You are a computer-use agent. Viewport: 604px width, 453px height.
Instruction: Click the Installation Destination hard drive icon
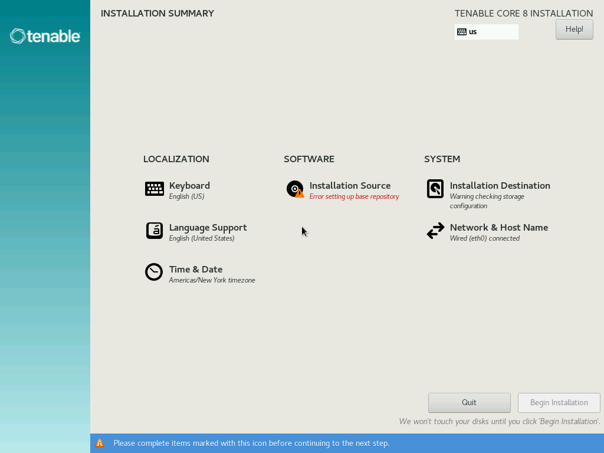tap(435, 189)
